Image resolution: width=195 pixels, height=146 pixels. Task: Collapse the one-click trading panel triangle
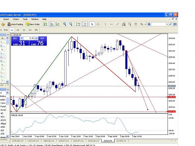(x=12, y=35)
